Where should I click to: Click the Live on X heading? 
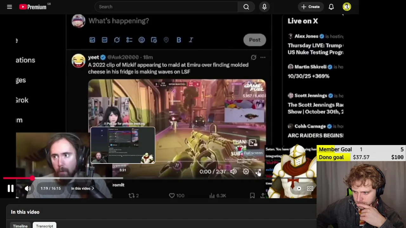303,21
